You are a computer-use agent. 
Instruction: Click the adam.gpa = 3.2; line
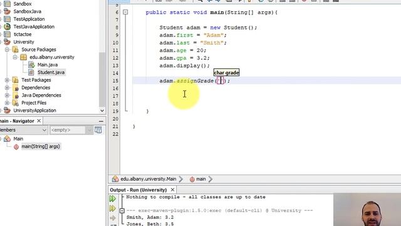tap(184, 58)
